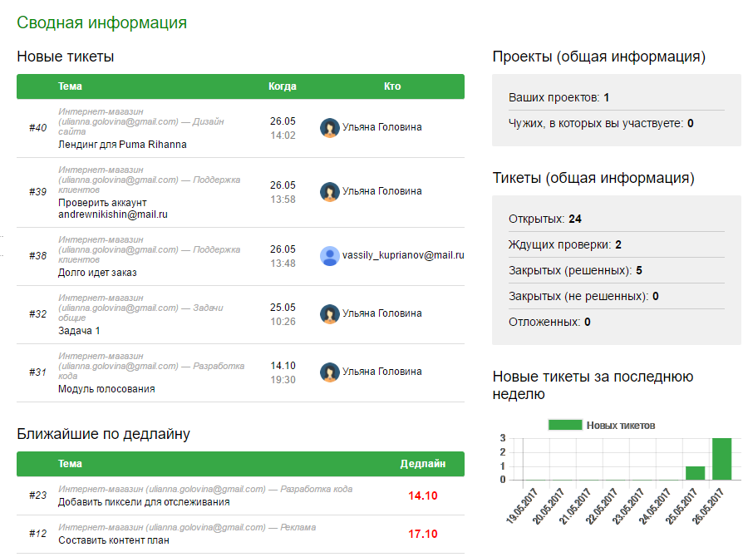Select the small bar for 25.05.2017
The image size is (748, 557).
[695, 473]
